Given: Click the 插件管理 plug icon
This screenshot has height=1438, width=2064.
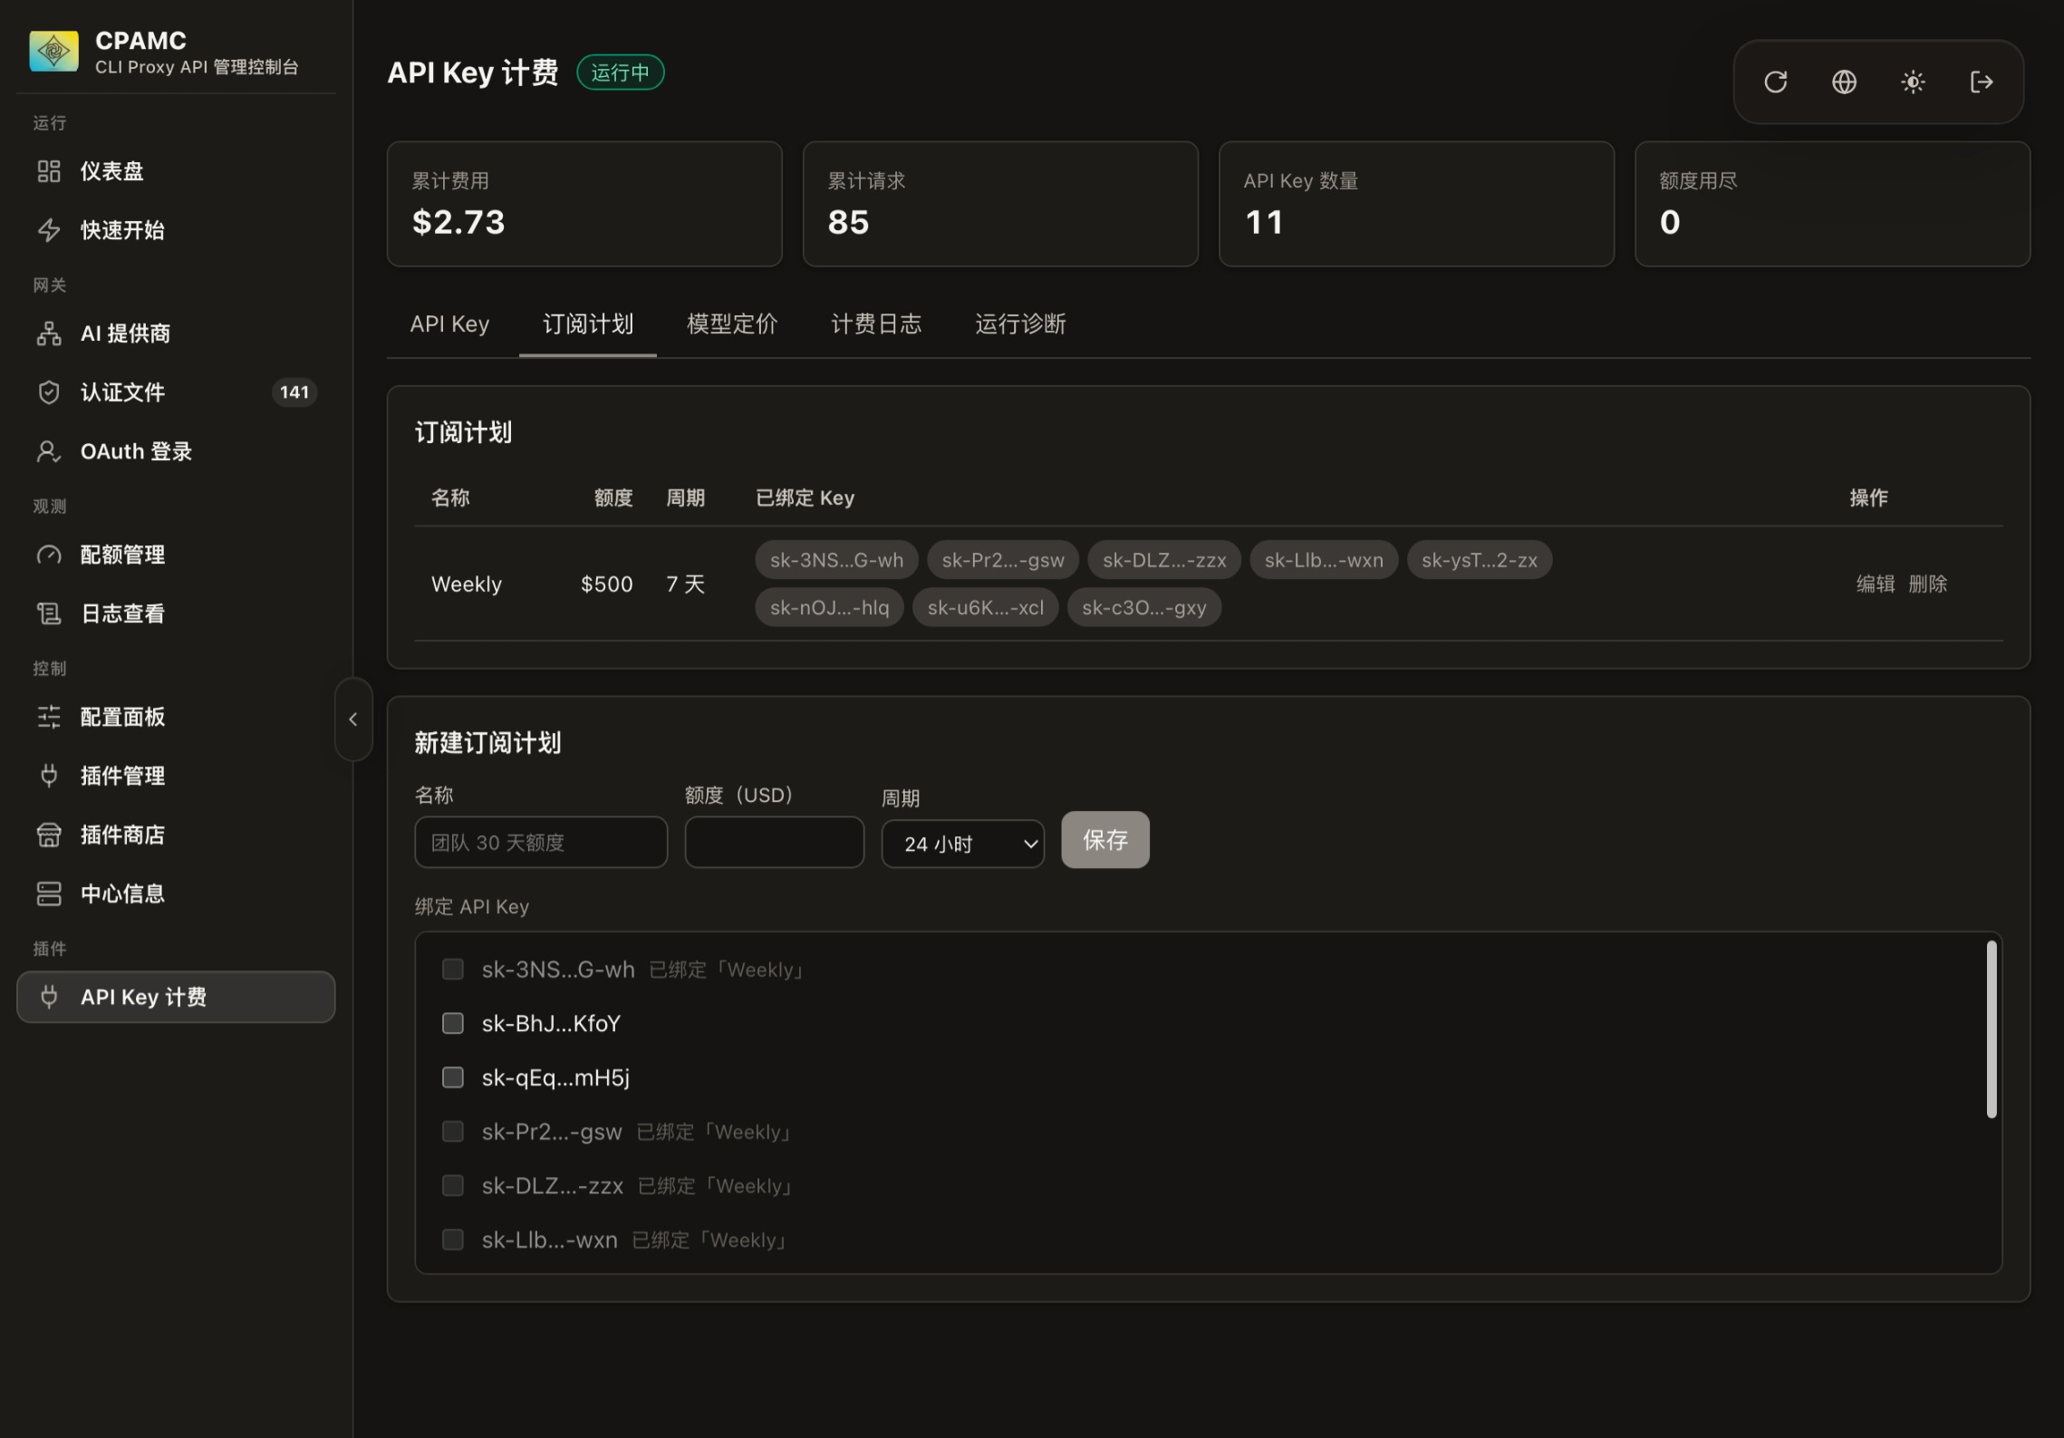Looking at the screenshot, I should tap(49, 776).
